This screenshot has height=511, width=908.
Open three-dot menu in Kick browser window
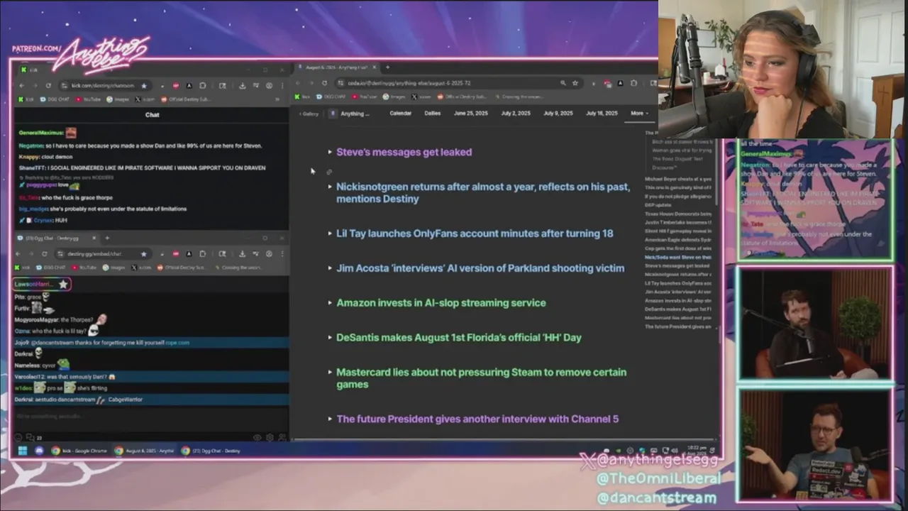(x=282, y=85)
